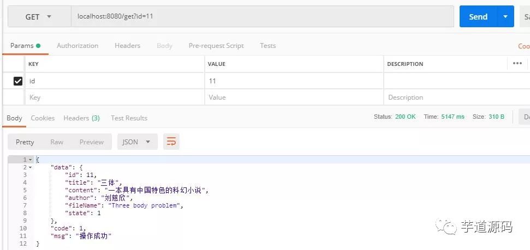Image resolution: width=530 pixels, height=250 pixels.
Task: Open the Pre-request Script tab
Action: tap(216, 46)
